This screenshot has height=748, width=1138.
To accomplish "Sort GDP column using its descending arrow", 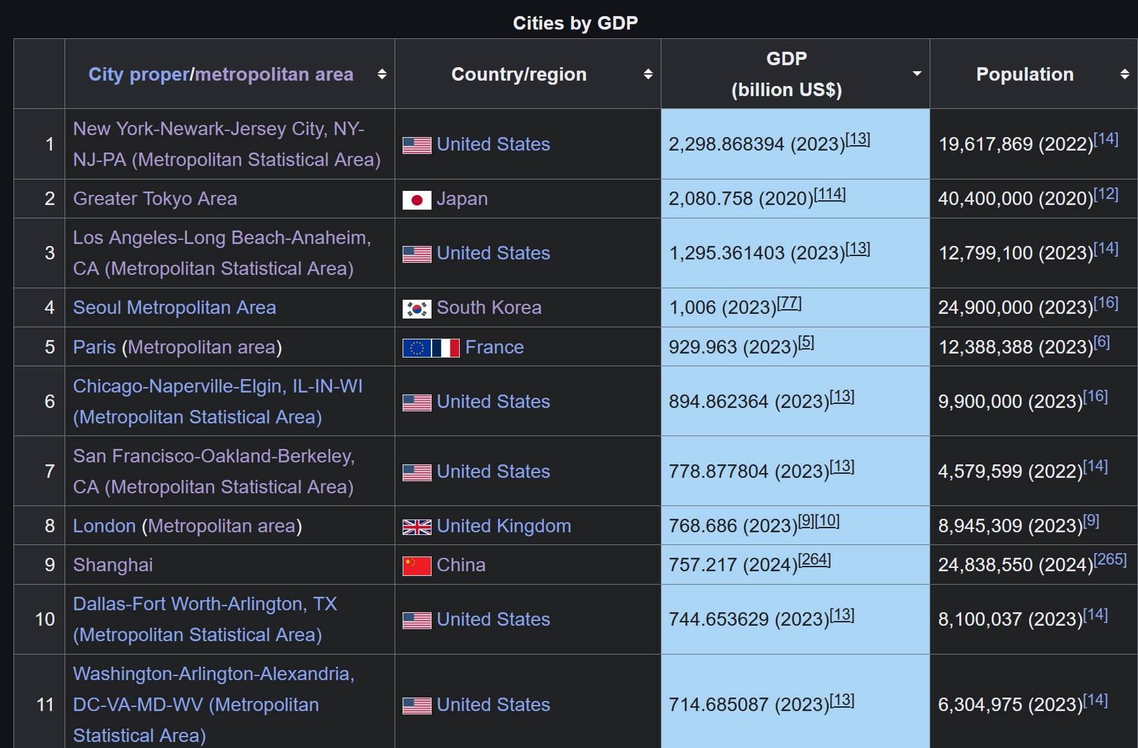I will [917, 73].
